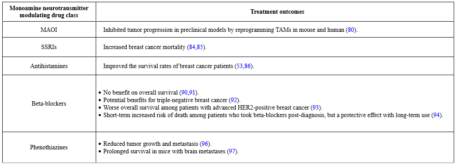
Task: Open reference 94 on long-term beta-blocker use
Action: tap(436, 115)
